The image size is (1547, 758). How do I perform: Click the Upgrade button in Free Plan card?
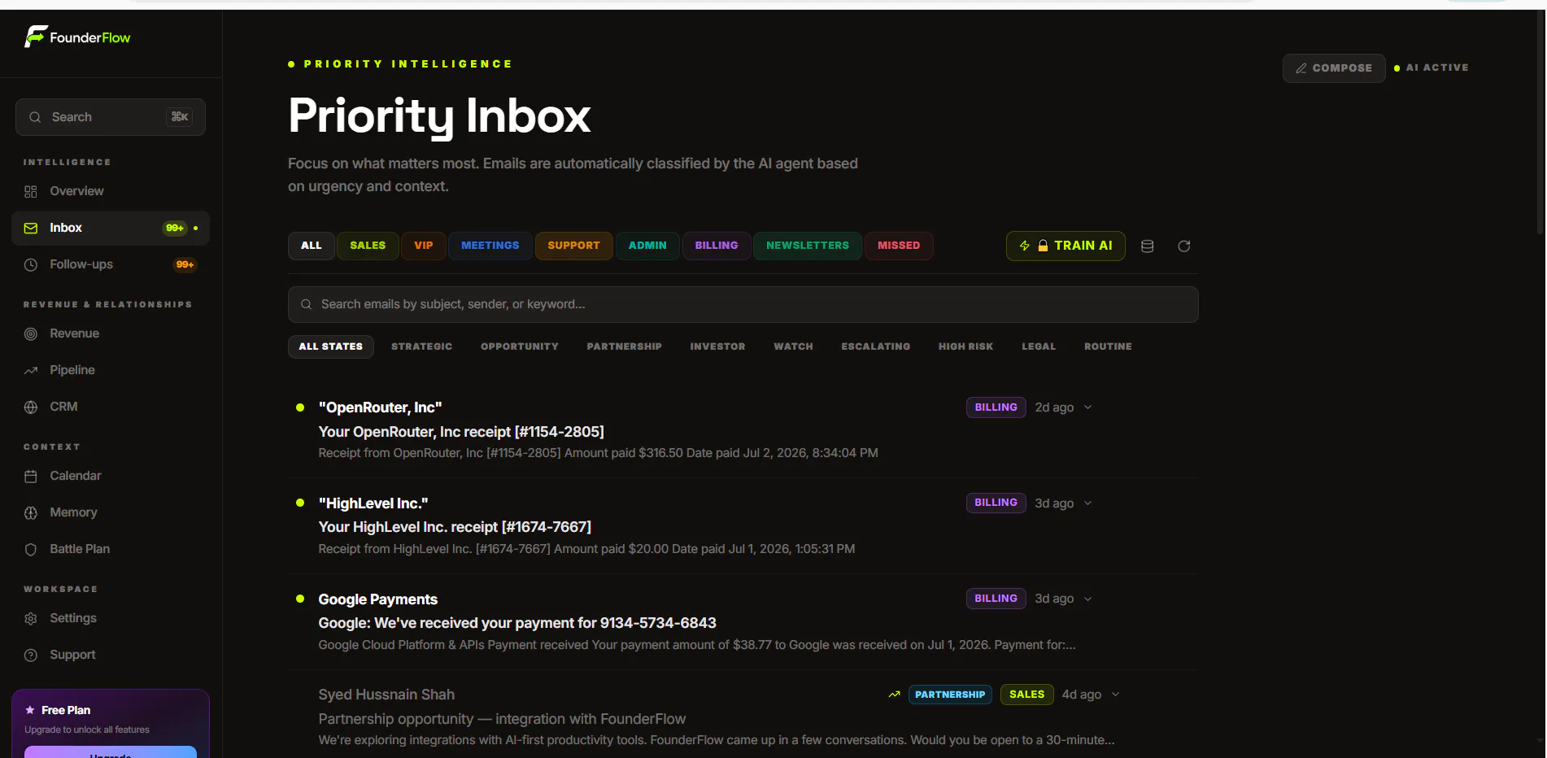111,752
